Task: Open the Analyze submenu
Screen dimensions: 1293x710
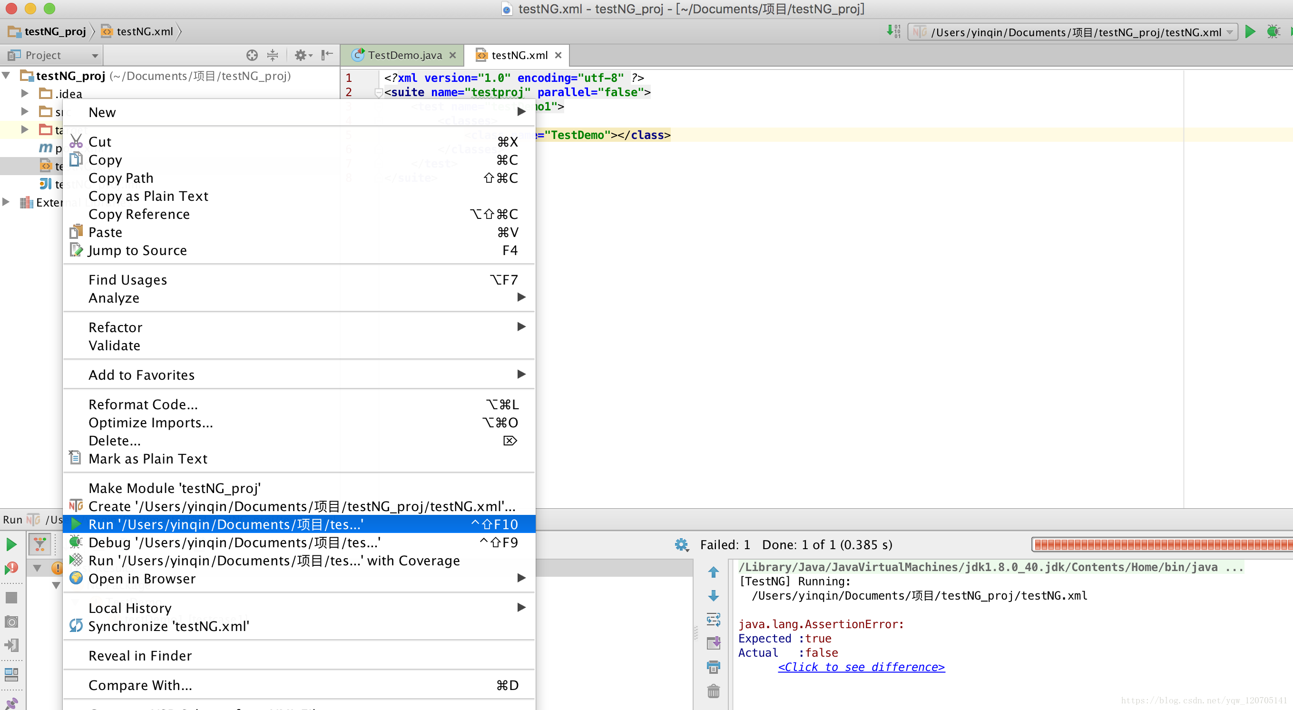Action: [299, 298]
